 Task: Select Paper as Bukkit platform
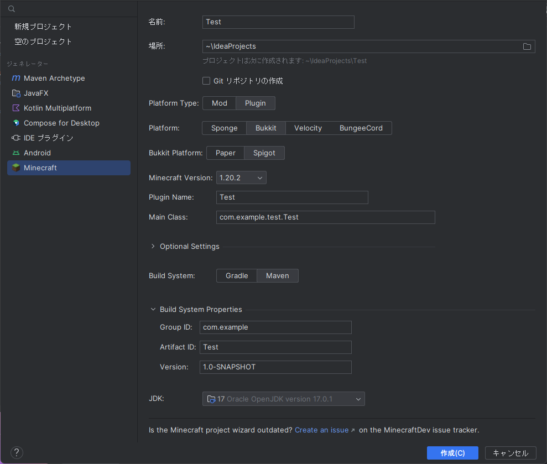[225, 153]
